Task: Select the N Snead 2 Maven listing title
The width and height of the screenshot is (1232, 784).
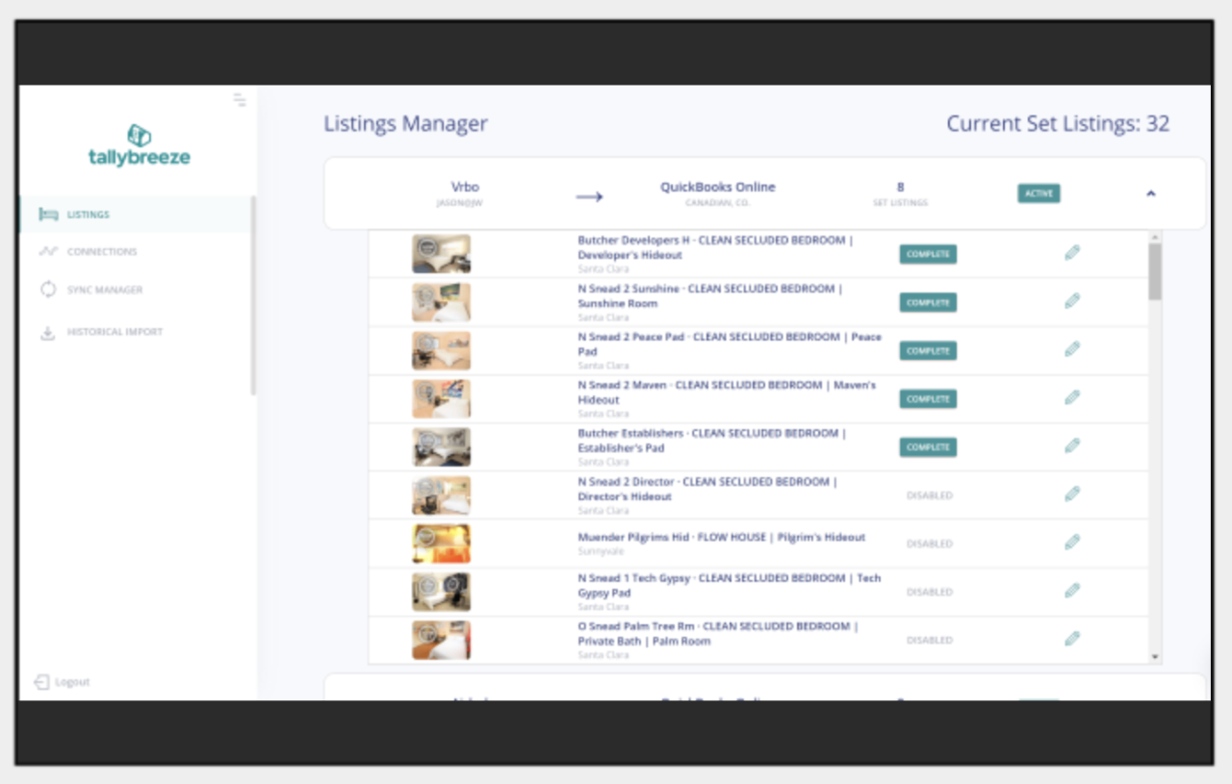Action: [728, 392]
